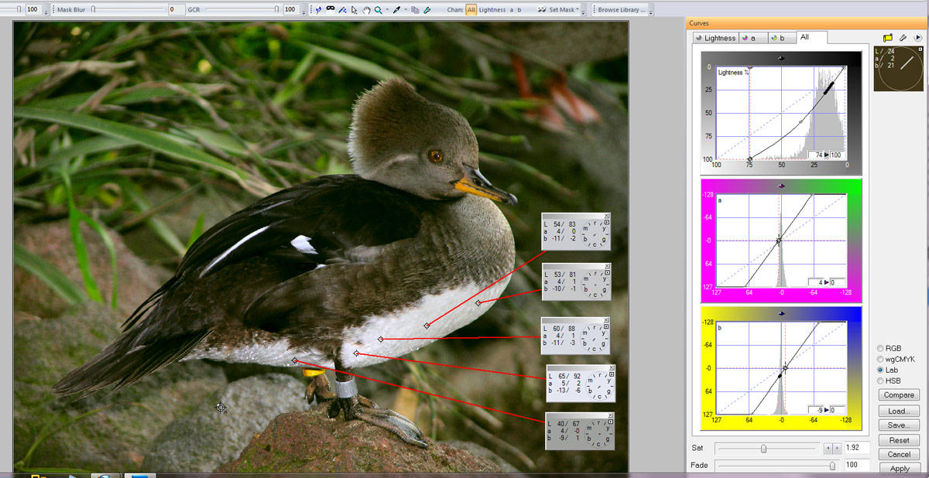929x478 pixels.
Task: Open the eyedropper options dropdown arrow
Action: click(406, 10)
